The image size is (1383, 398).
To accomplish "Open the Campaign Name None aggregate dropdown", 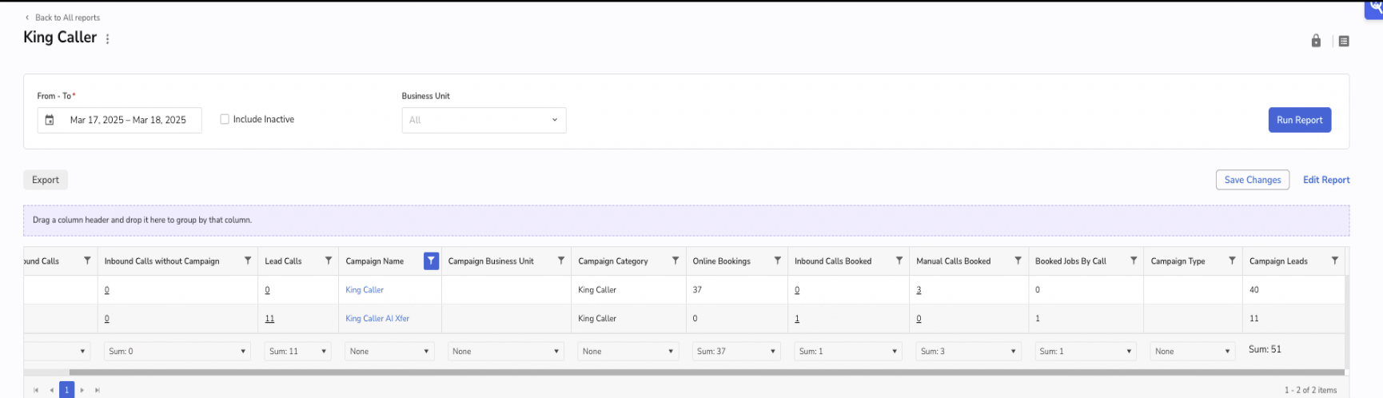I will (x=389, y=351).
